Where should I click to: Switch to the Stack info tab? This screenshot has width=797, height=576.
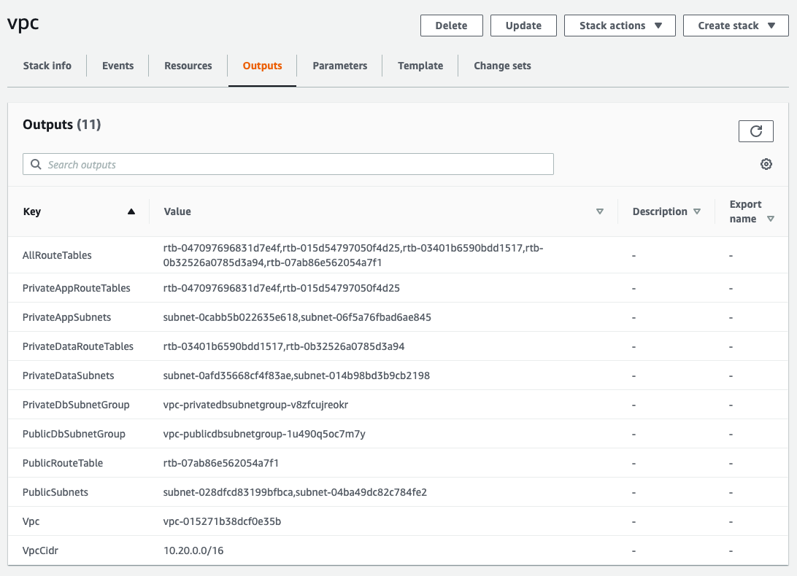click(47, 66)
